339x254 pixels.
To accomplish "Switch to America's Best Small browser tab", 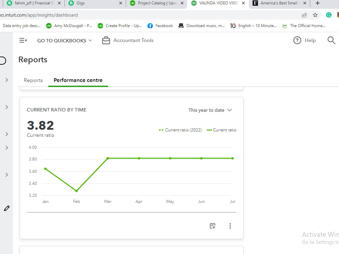I will tap(279, 3).
